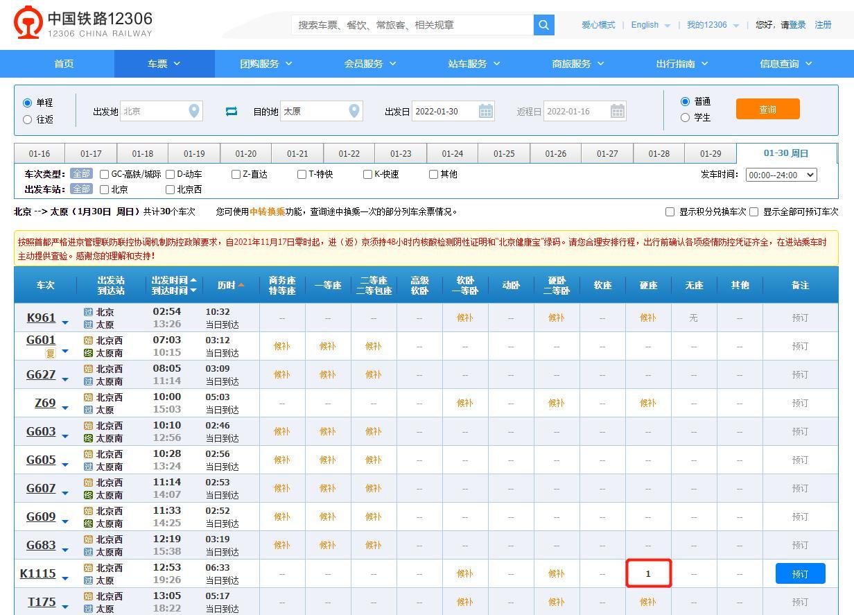Open the 发车时间 time range dropdown
This screenshot has width=854, height=615.
click(x=781, y=175)
